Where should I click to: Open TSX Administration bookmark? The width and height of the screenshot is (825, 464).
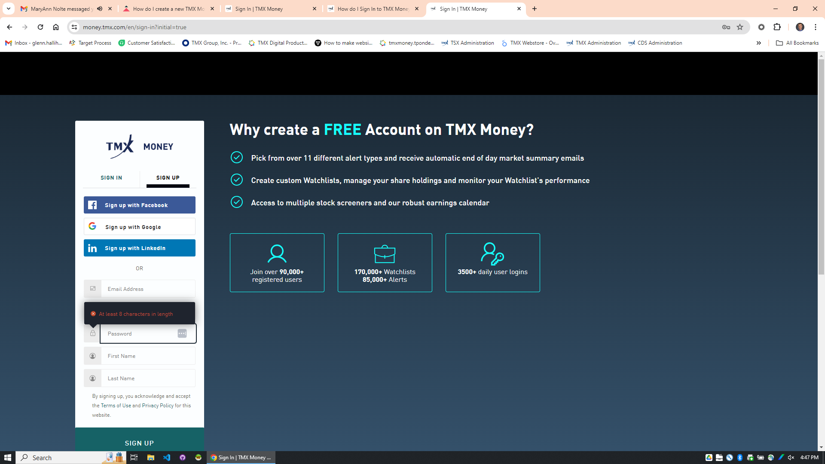468,43
